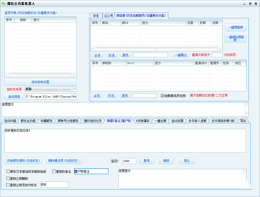The width and height of the screenshot is (260, 197).
Task: Click 反选 under group list
Action: click(x=112, y=55)
